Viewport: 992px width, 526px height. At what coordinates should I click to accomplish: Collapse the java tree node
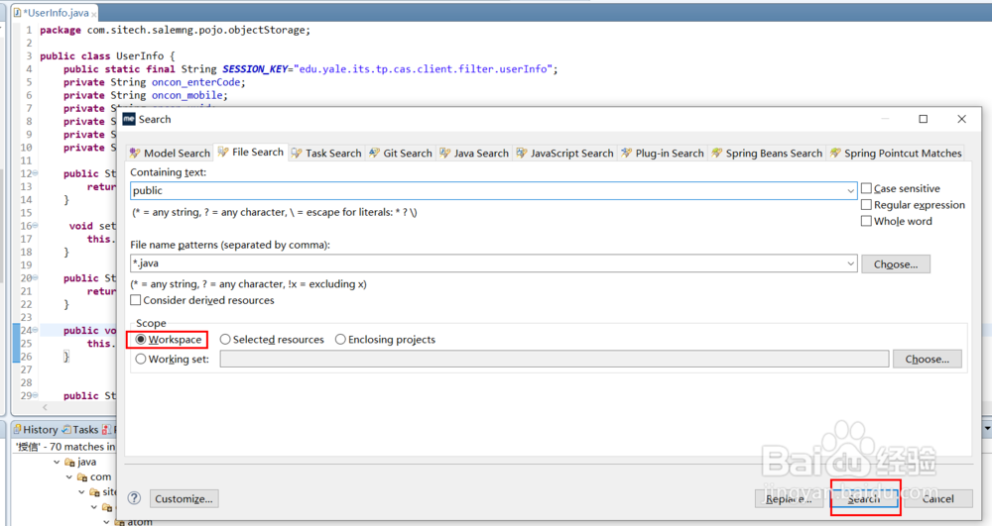(58, 462)
